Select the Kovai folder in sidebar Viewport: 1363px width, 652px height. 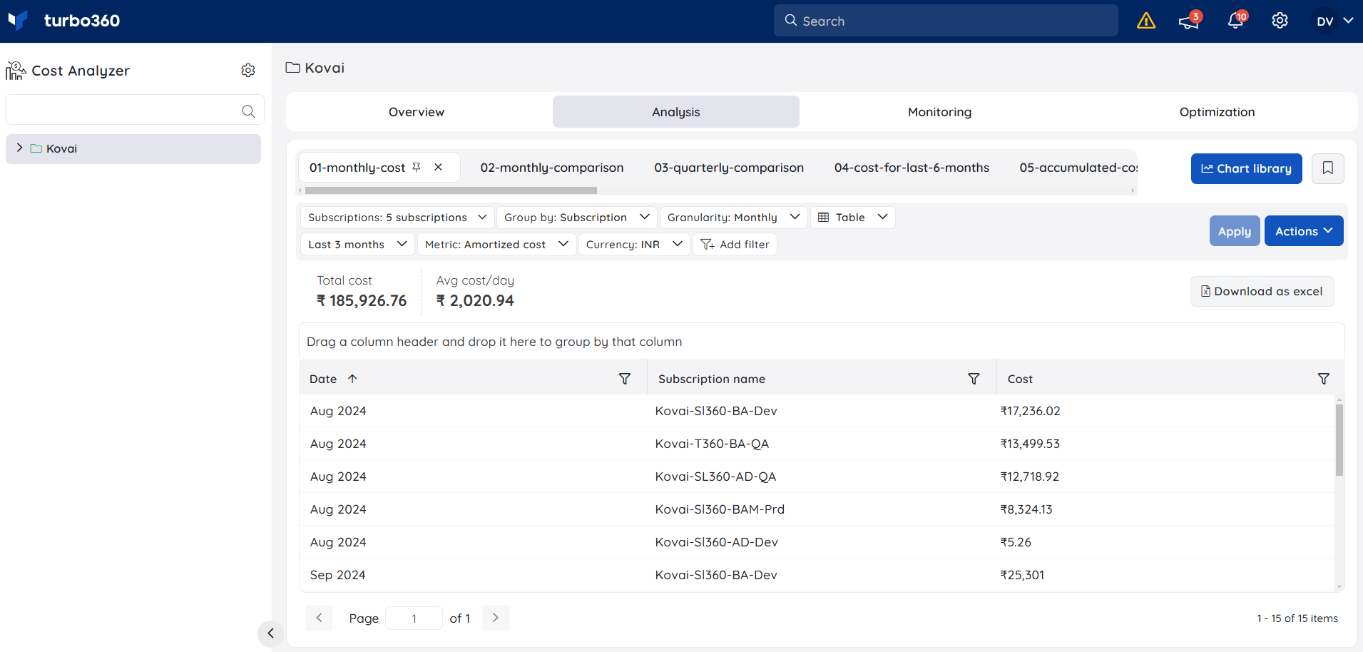[133, 148]
